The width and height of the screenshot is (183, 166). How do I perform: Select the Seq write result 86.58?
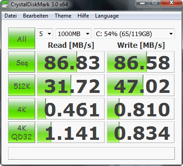click(141, 62)
